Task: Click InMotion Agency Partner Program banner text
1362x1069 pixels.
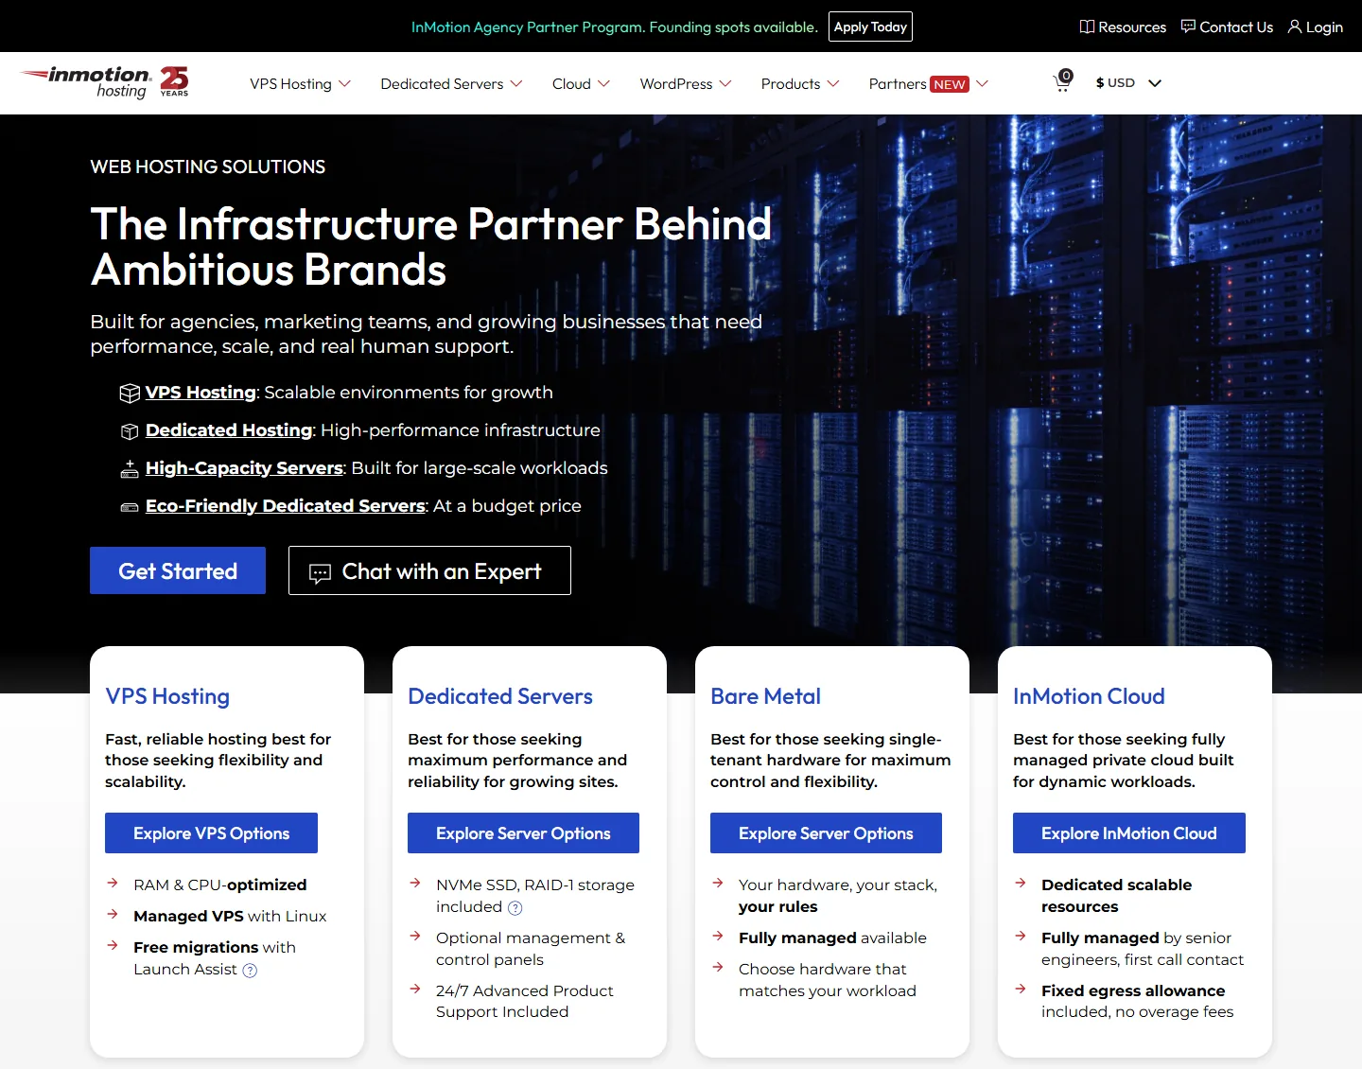Action: [614, 26]
